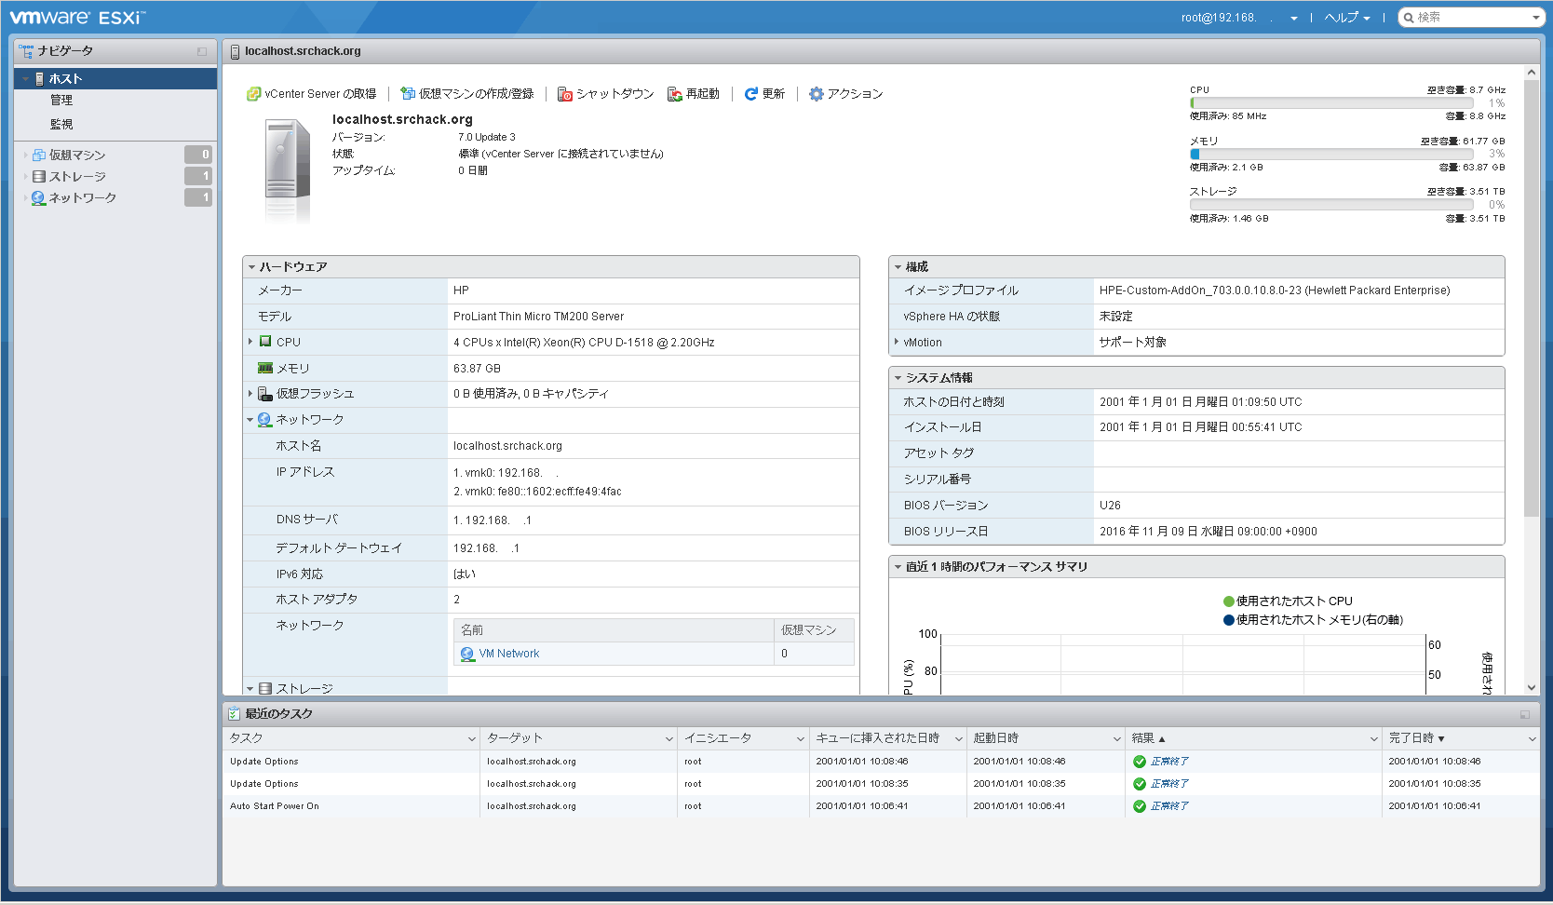The image size is (1553, 905).
Task: Expand the virtual flash row
Action: pyautogui.click(x=250, y=394)
